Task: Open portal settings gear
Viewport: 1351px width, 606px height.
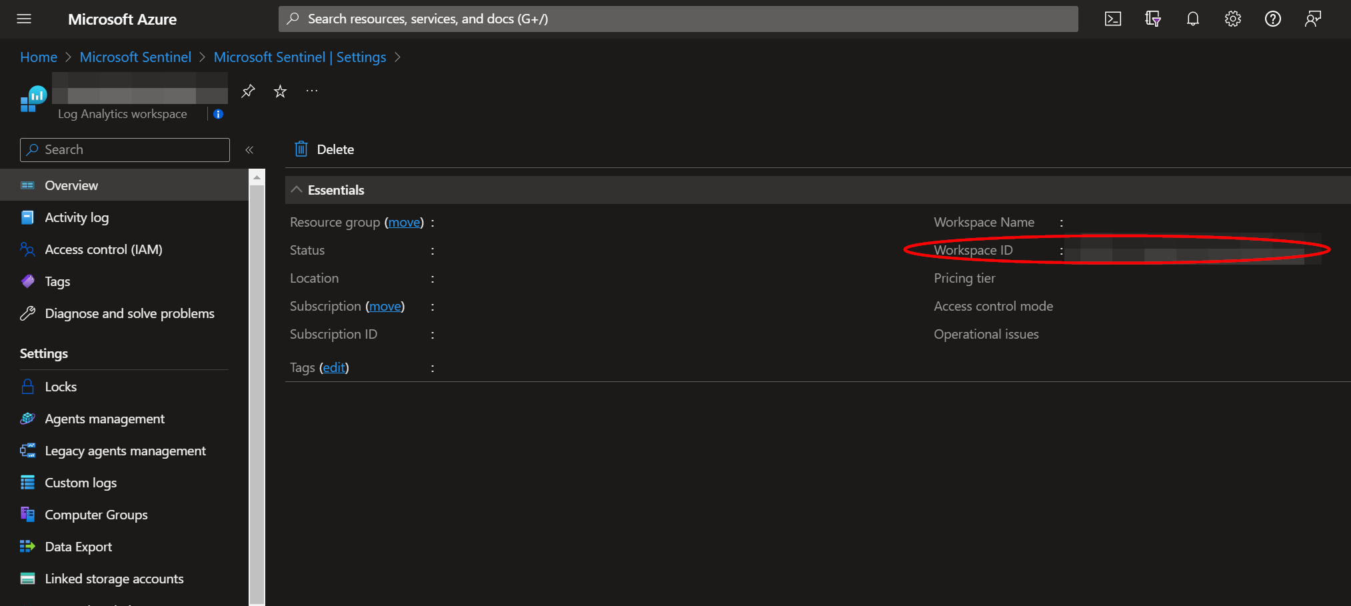Action: pos(1233,19)
